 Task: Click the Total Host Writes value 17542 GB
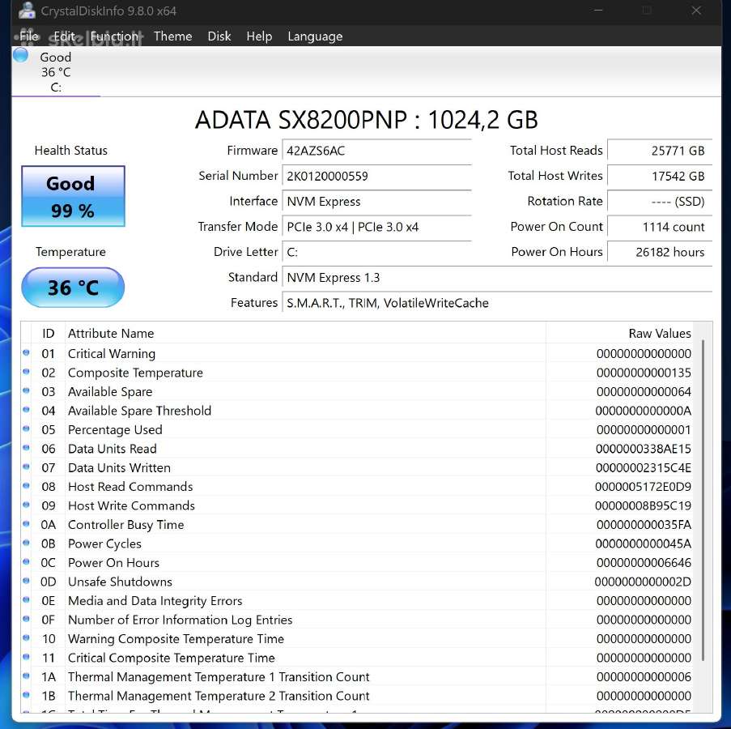(x=660, y=177)
